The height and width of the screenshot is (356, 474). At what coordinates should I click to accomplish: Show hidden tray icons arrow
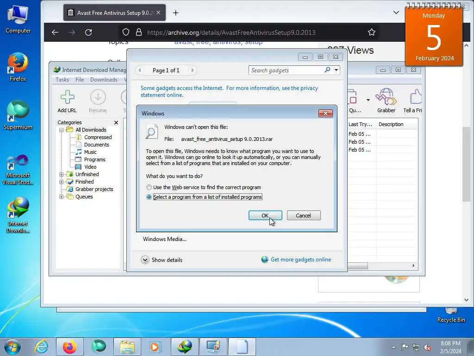[393, 347]
